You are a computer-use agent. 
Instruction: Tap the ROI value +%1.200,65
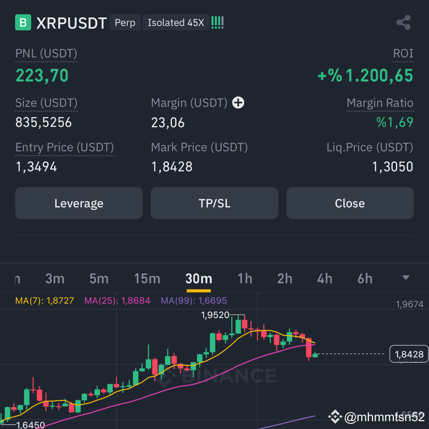point(365,76)
